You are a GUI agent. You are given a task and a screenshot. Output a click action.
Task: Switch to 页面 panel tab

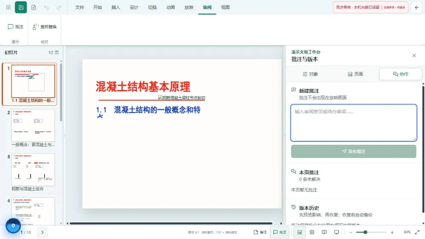[355, 74]
